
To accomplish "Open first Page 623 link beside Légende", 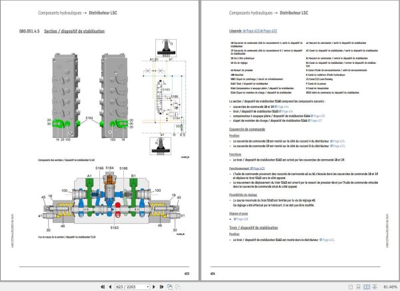I will click(x=251, y=31).
